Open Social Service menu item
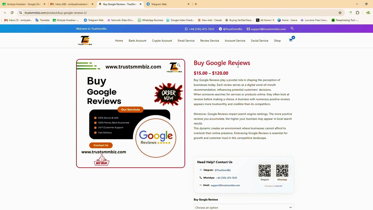This screenshot has height=210, width=373. click(x=260, y=41)
